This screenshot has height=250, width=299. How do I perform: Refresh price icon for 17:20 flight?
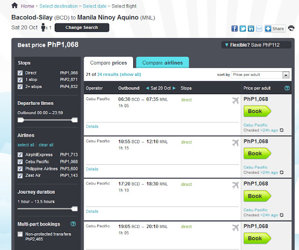[281, 215]
